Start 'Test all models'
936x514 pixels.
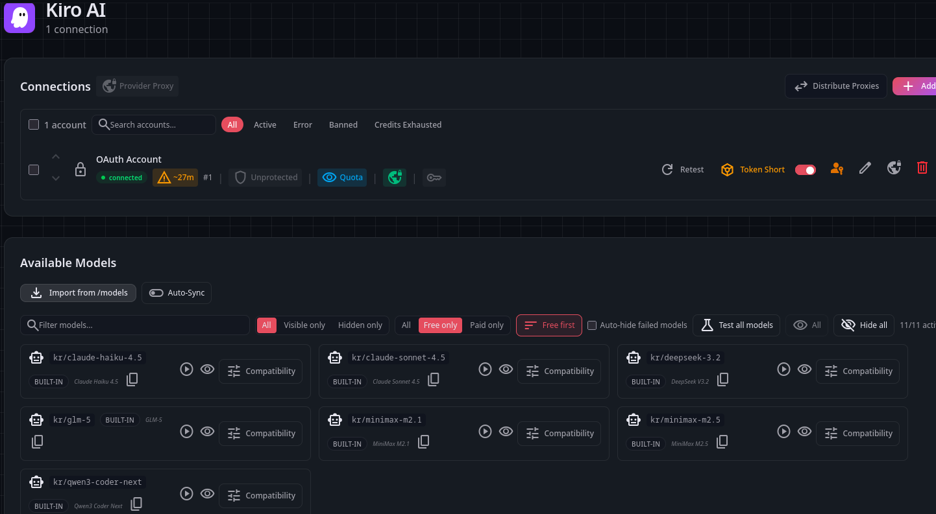[737, 325]
